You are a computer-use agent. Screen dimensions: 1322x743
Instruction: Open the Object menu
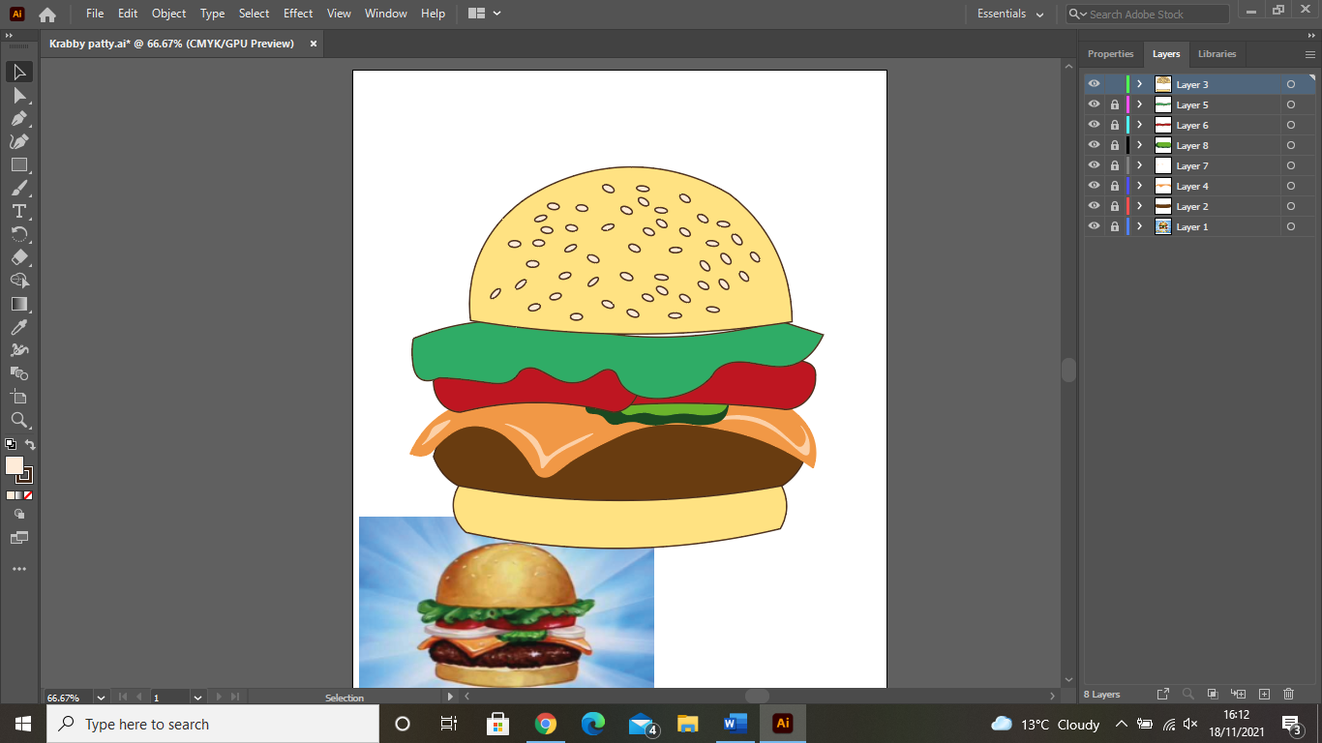point(168,14)
